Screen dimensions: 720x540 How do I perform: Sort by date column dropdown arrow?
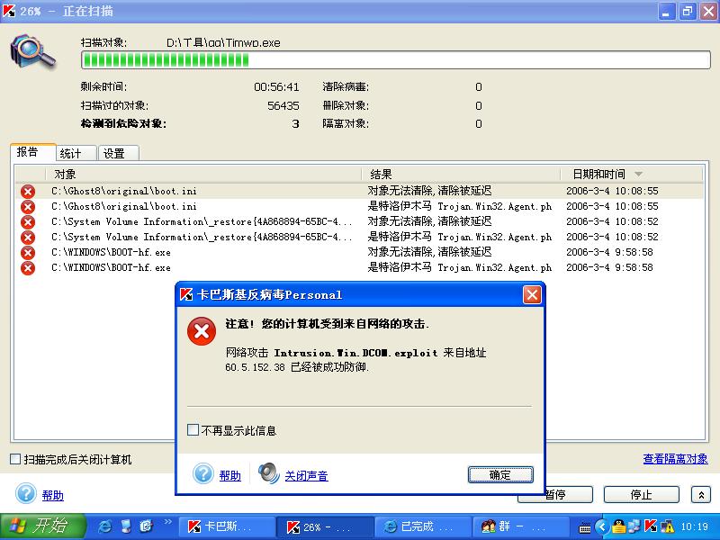[638, 174]
